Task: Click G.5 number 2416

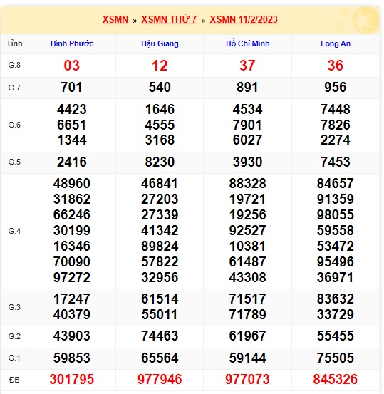Action: point(72,162)
